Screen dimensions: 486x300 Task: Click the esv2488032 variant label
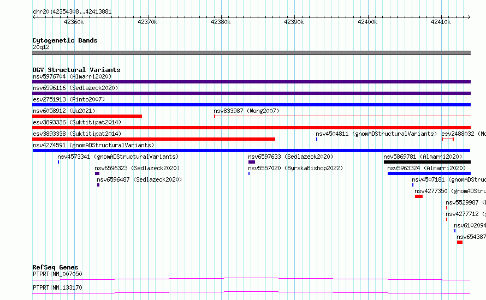pos(464,134)
